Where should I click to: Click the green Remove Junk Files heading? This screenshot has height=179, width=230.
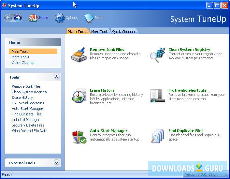(x=107, y=50)
